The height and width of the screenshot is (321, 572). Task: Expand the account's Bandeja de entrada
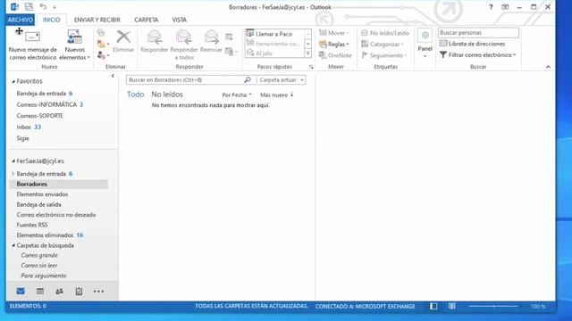pyautogui.click(x=13, y=174)
